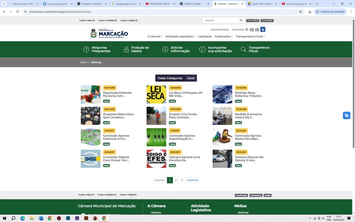Decrease font size with A- icon

click(257, 30)
